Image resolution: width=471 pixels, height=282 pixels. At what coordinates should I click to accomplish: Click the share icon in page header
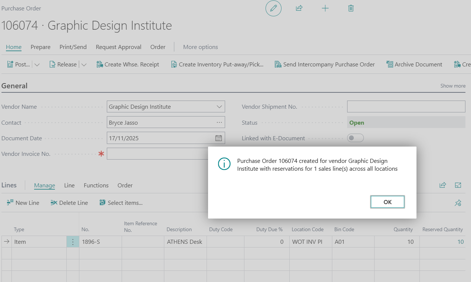299,8
